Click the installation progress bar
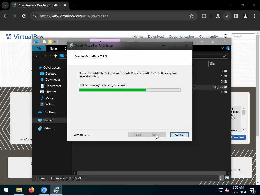260x195 pixels. 130,90
